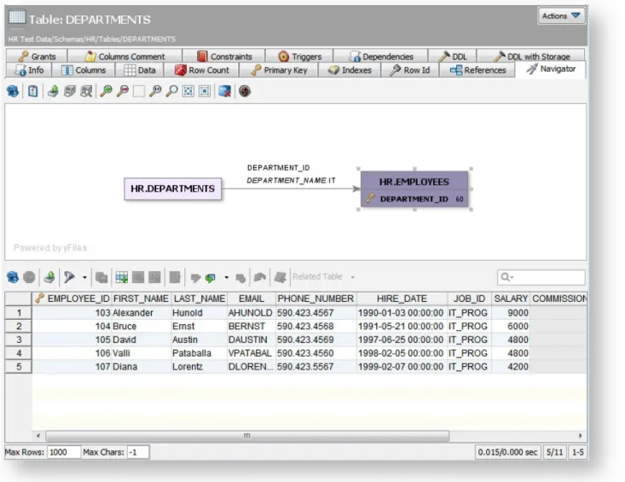Viewport: 625px width, 482px height.
Task: Expand the filter options dropdown arrow
Action: coord(85,277)
